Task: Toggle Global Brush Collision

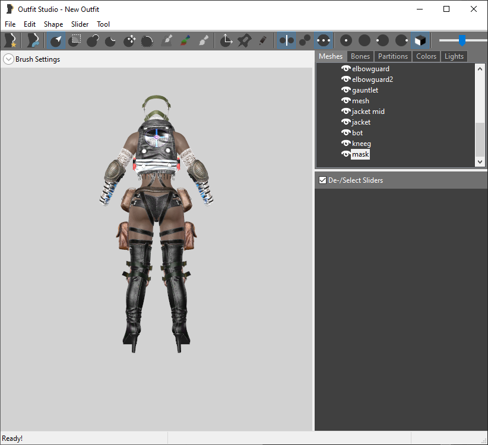Action: pos(324,40)
